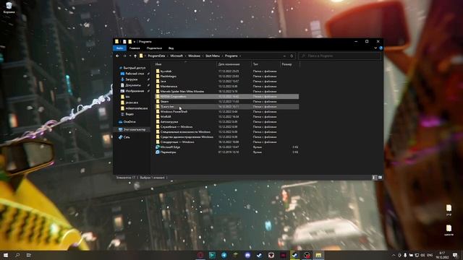Open the Файл ribbon tab
The width and height of the screenshot is (463, 260).
[119, 48]
